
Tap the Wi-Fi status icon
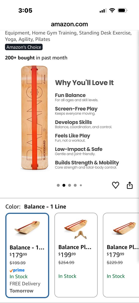pos(112,10)
